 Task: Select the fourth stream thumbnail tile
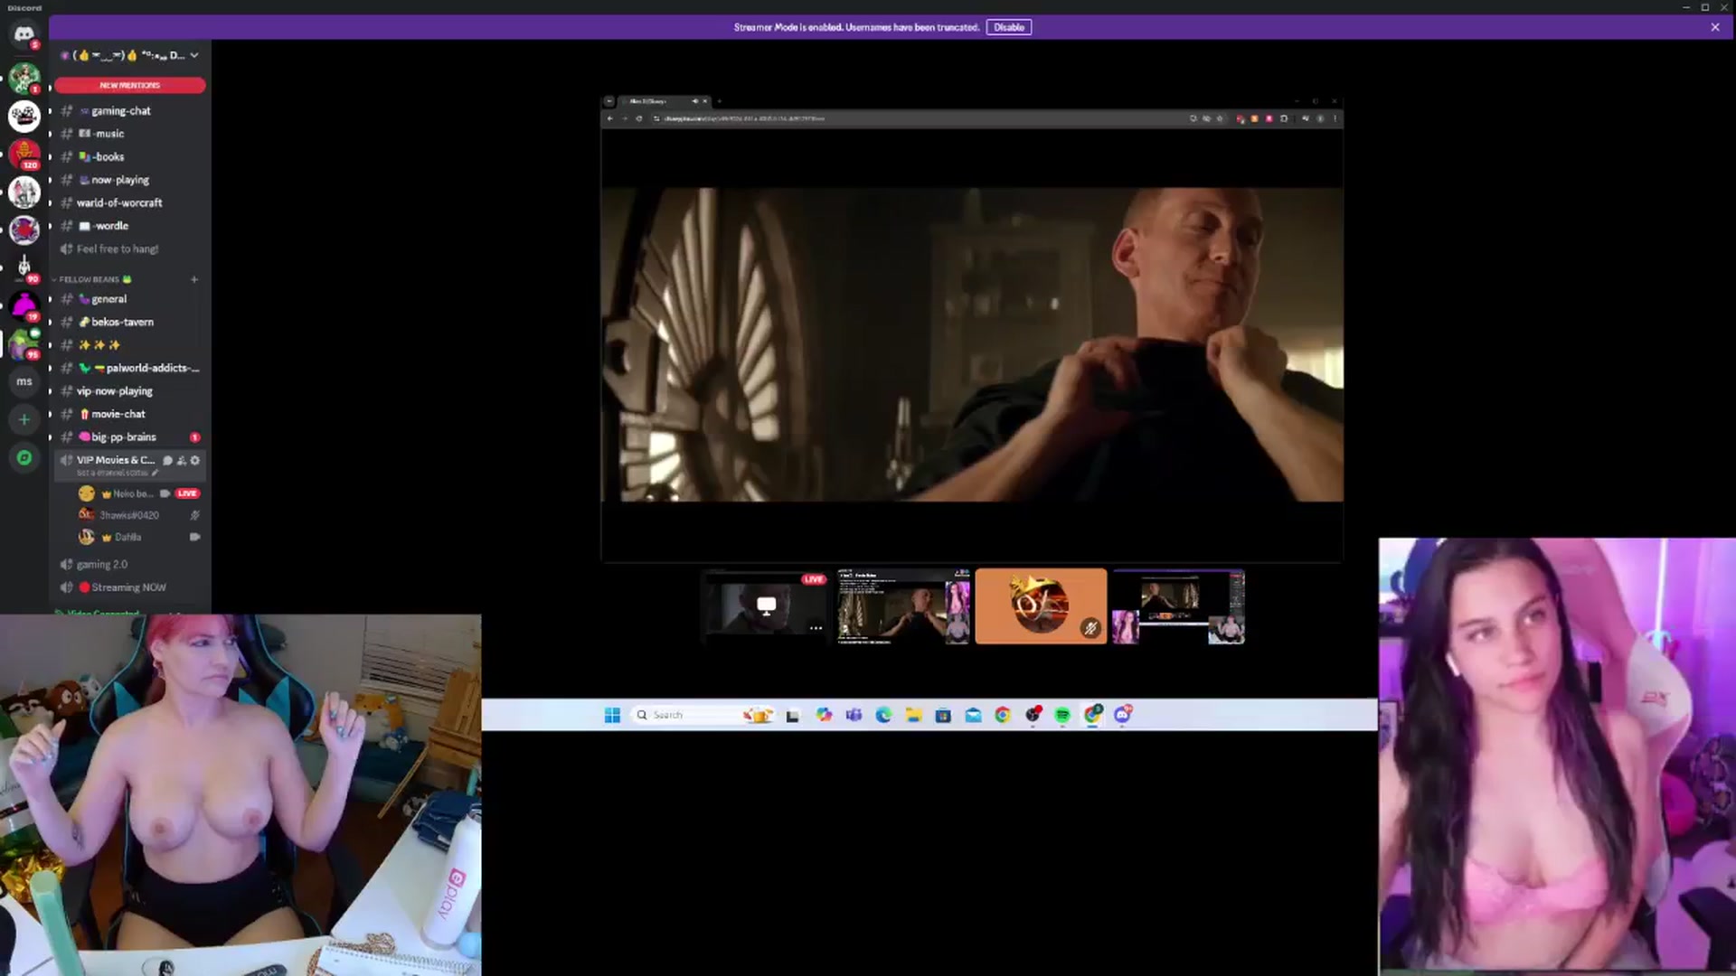tap(1179, 605)
